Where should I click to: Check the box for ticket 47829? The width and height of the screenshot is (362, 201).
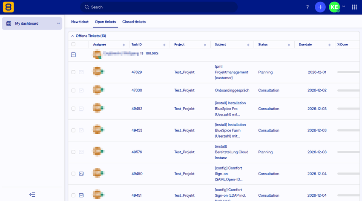(x=73, y=72)
